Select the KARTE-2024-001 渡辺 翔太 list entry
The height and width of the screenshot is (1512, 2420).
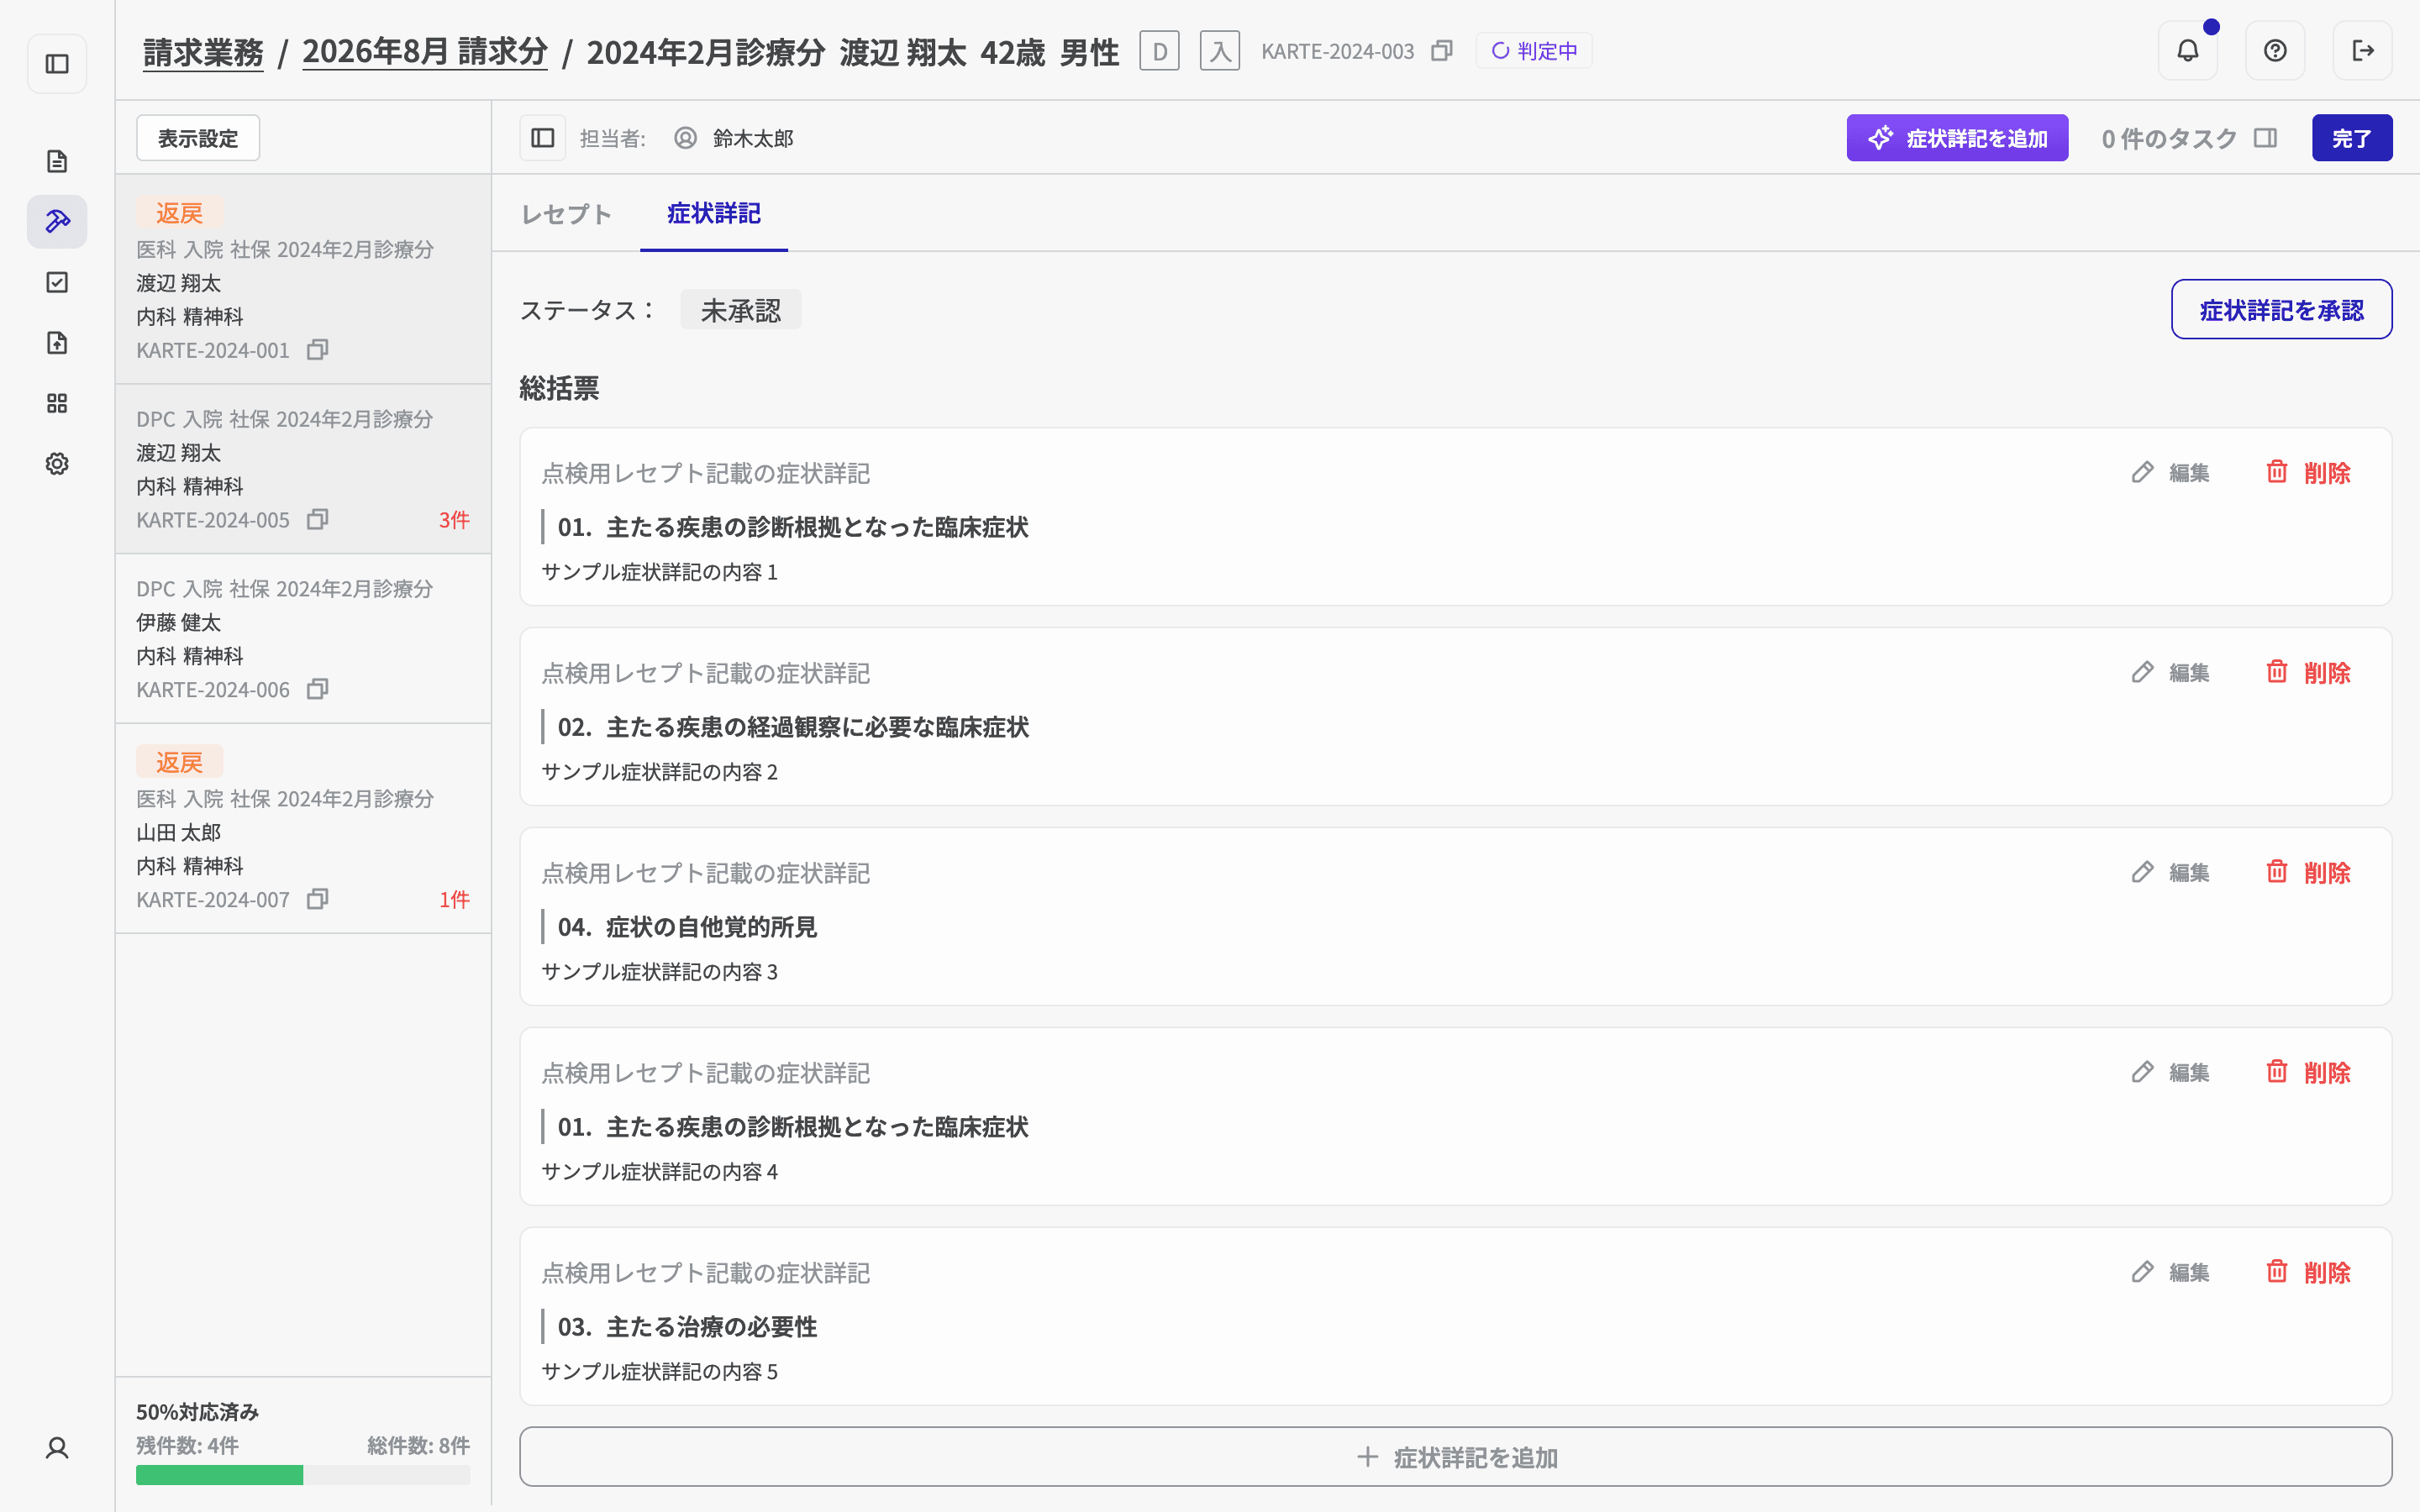[x=303, y=280]
